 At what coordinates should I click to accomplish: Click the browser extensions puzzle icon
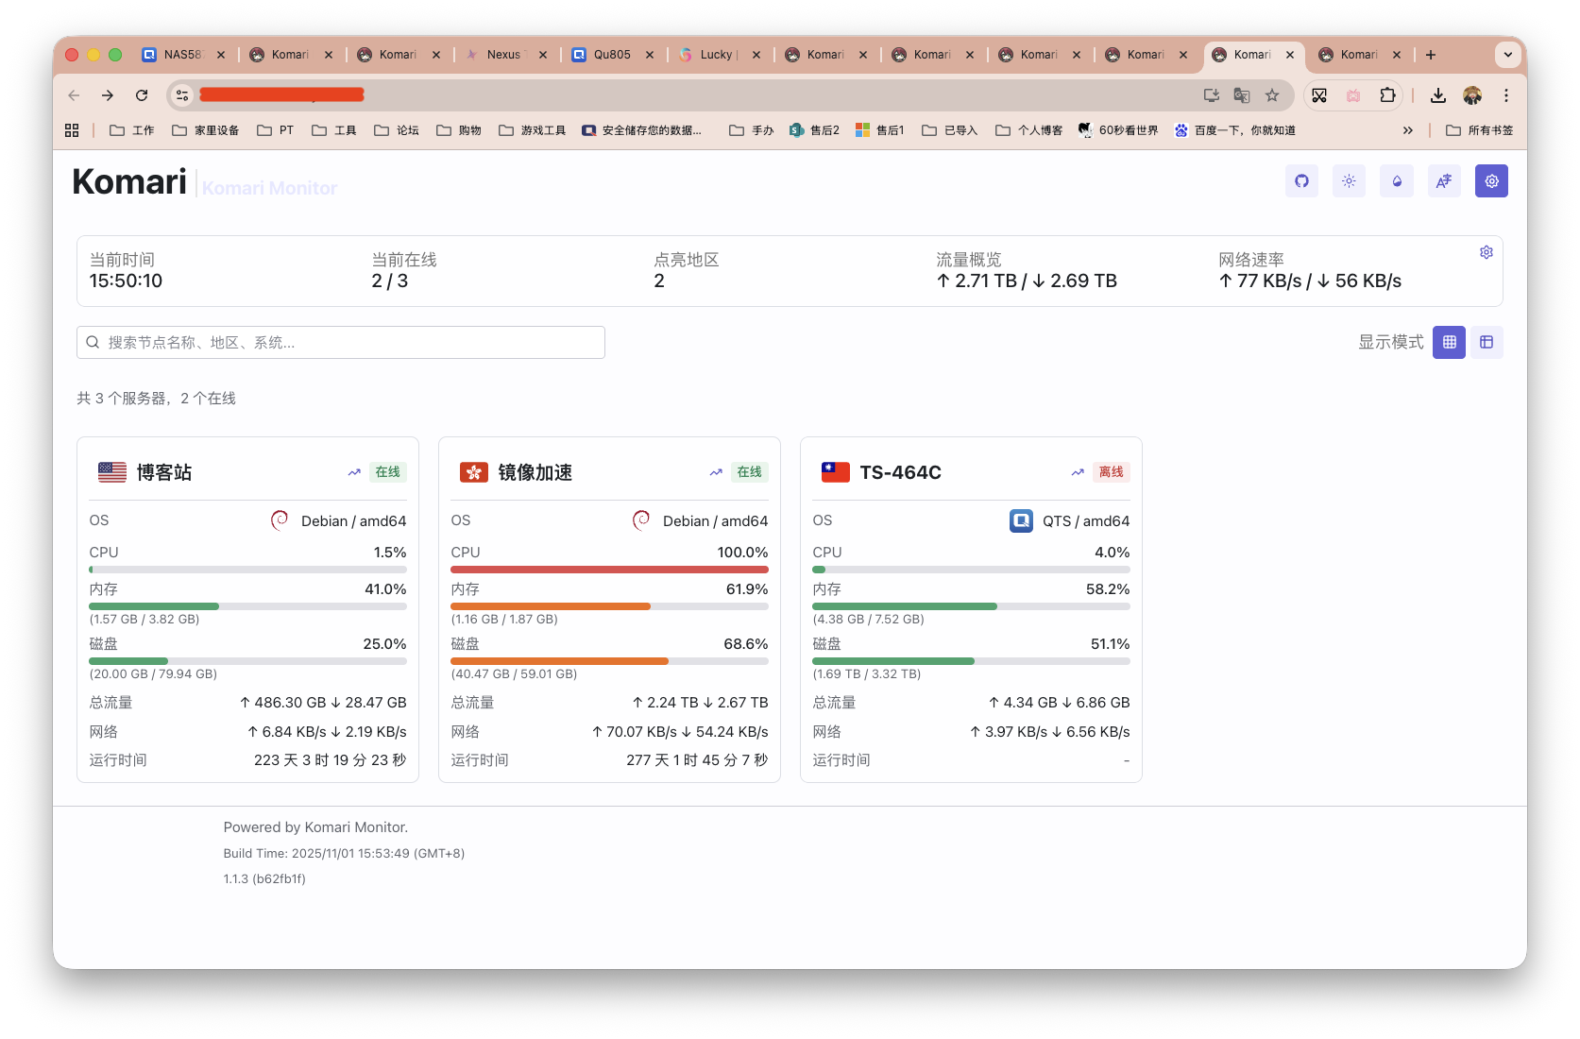(1387, 95)
